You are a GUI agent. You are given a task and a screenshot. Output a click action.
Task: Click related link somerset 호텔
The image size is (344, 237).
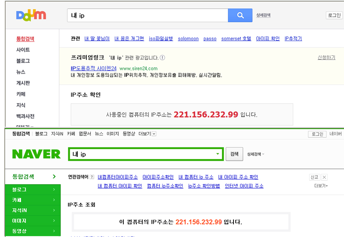click(x=236, y=39)
